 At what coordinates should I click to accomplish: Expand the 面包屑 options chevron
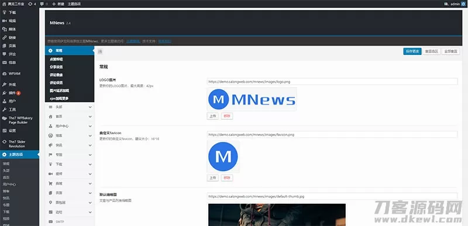point(90,203)
